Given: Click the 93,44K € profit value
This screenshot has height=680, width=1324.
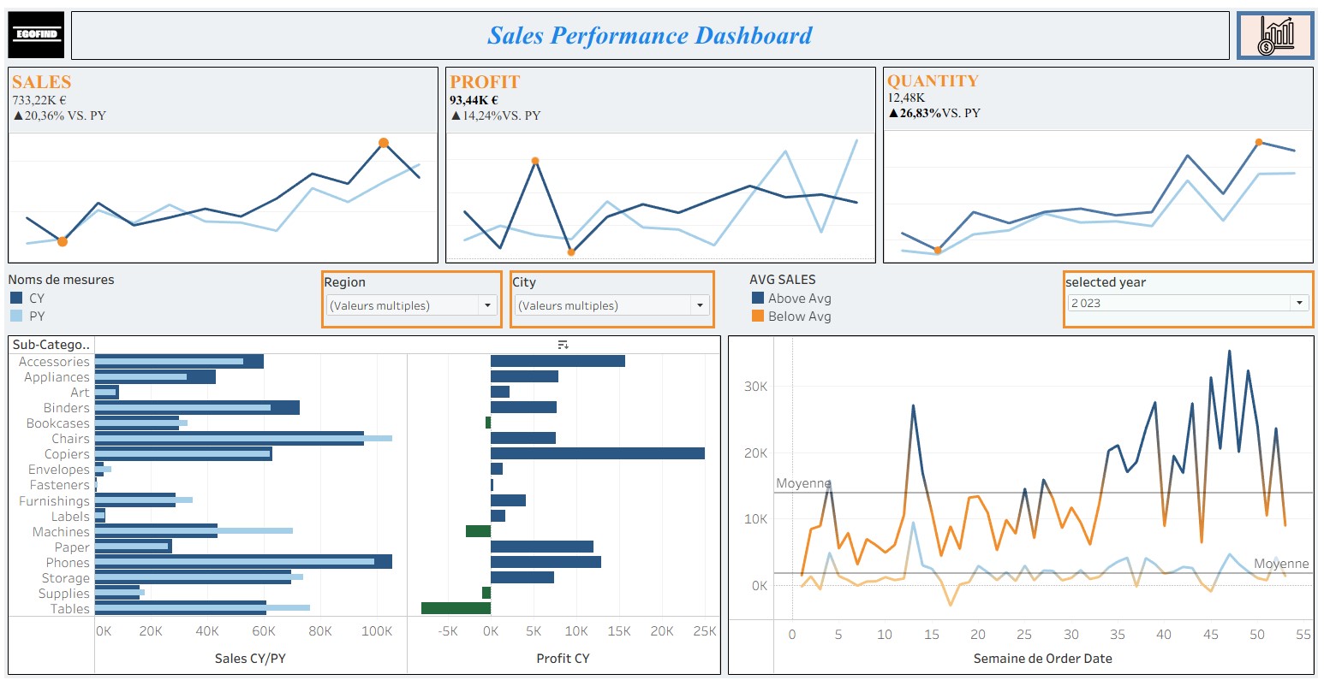Looking at the screenshot, I should [x=474, y=100].
